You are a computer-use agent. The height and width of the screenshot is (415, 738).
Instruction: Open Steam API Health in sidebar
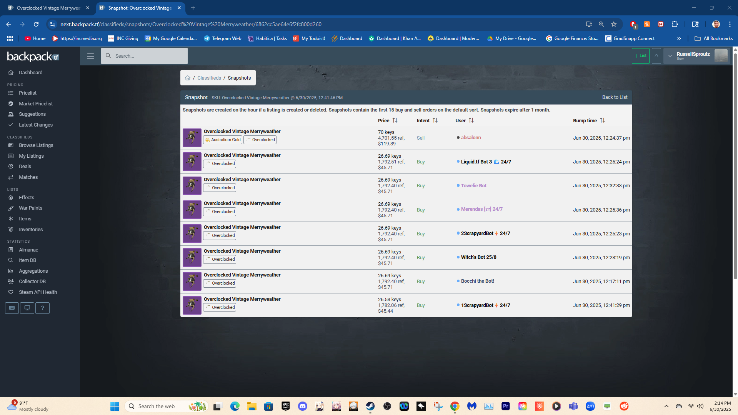click(38, 292)
